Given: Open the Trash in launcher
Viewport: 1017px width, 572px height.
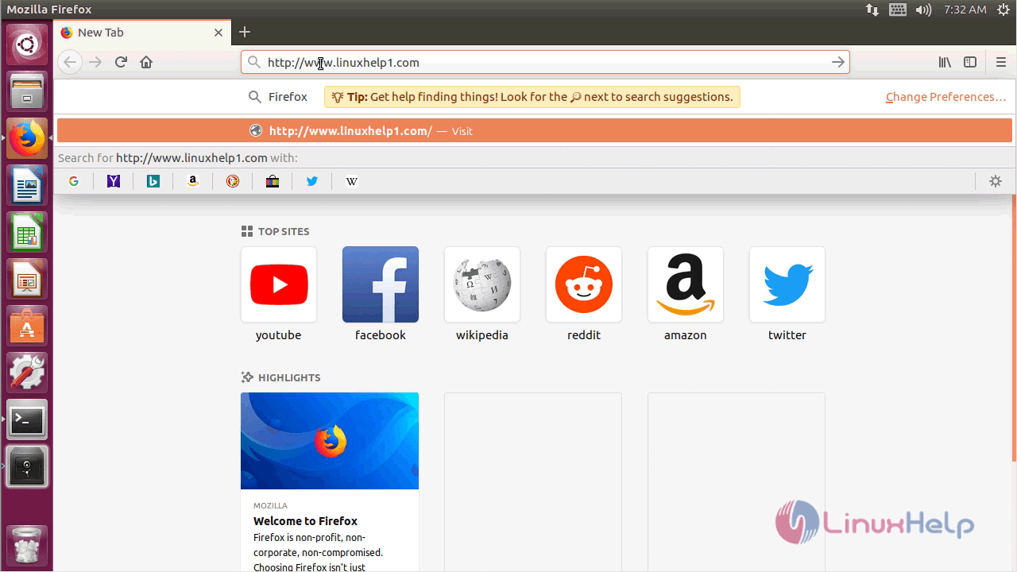Looking at the screenshot, I should coord(27,546).
